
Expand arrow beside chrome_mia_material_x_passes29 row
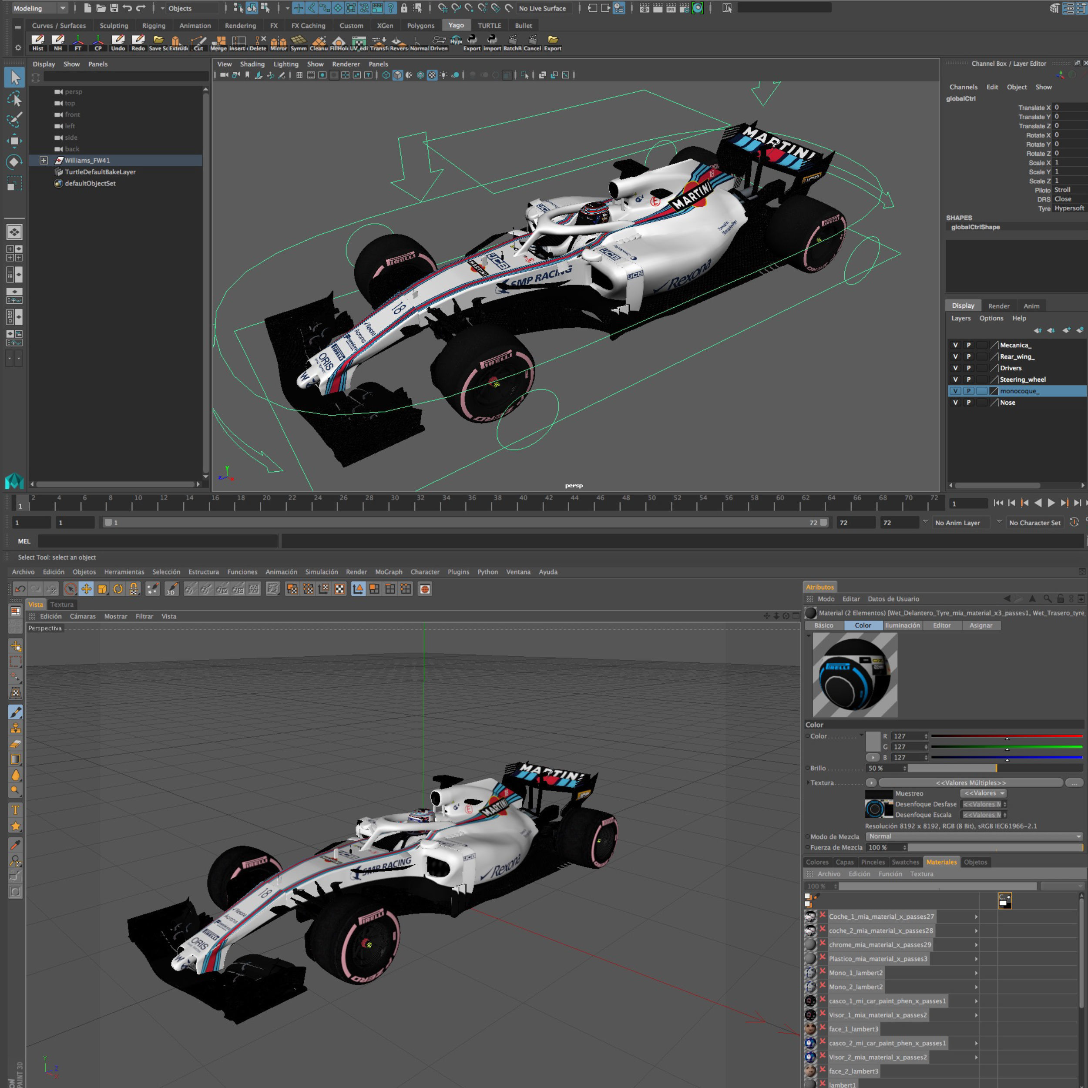[977, 945]
